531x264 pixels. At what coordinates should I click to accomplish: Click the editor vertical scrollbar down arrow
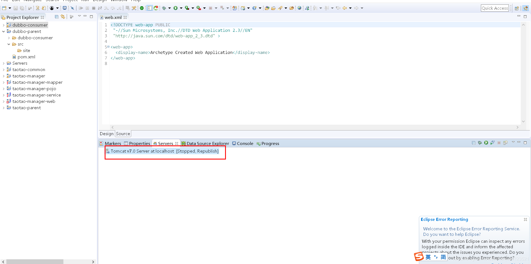point(523,121)
